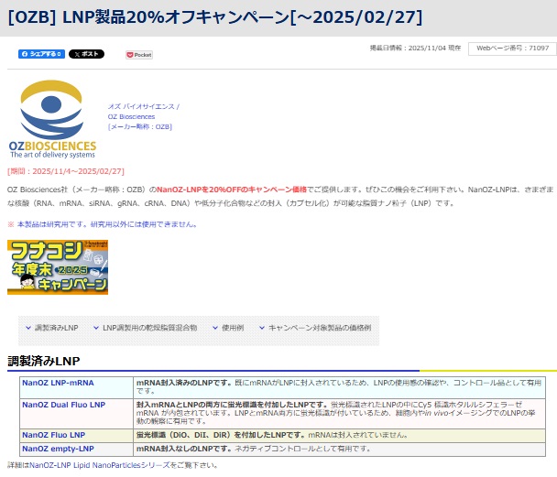This screenshot has height=477, width=557.
Task: Click the X post button
Action: pos(87,54)
